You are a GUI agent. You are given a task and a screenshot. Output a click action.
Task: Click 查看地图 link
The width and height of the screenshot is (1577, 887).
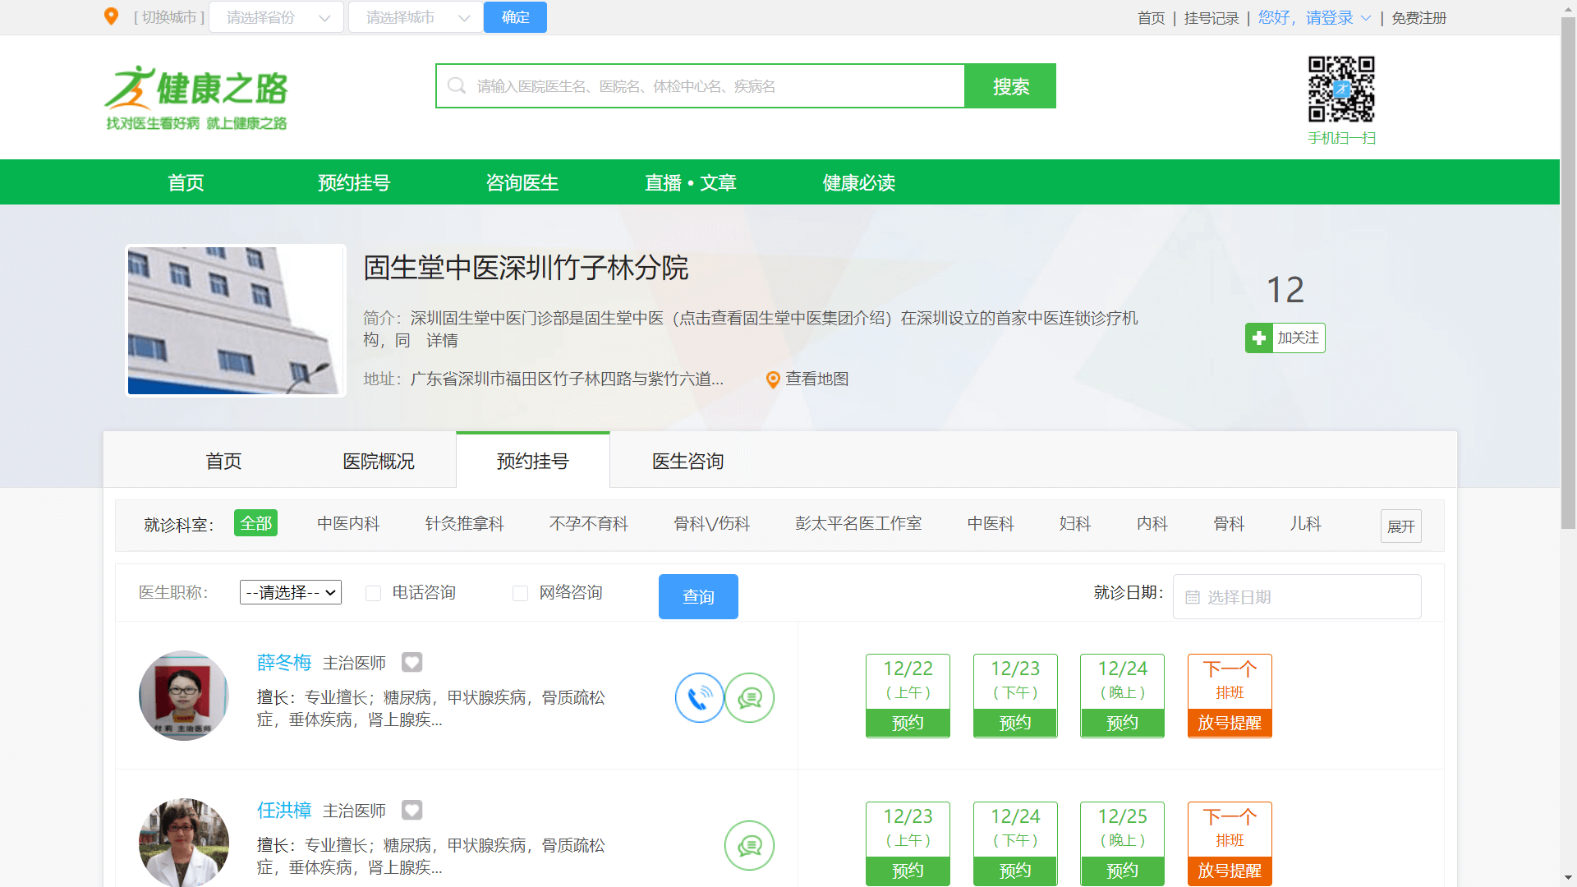pyautogui.click(x=817, y=379)
